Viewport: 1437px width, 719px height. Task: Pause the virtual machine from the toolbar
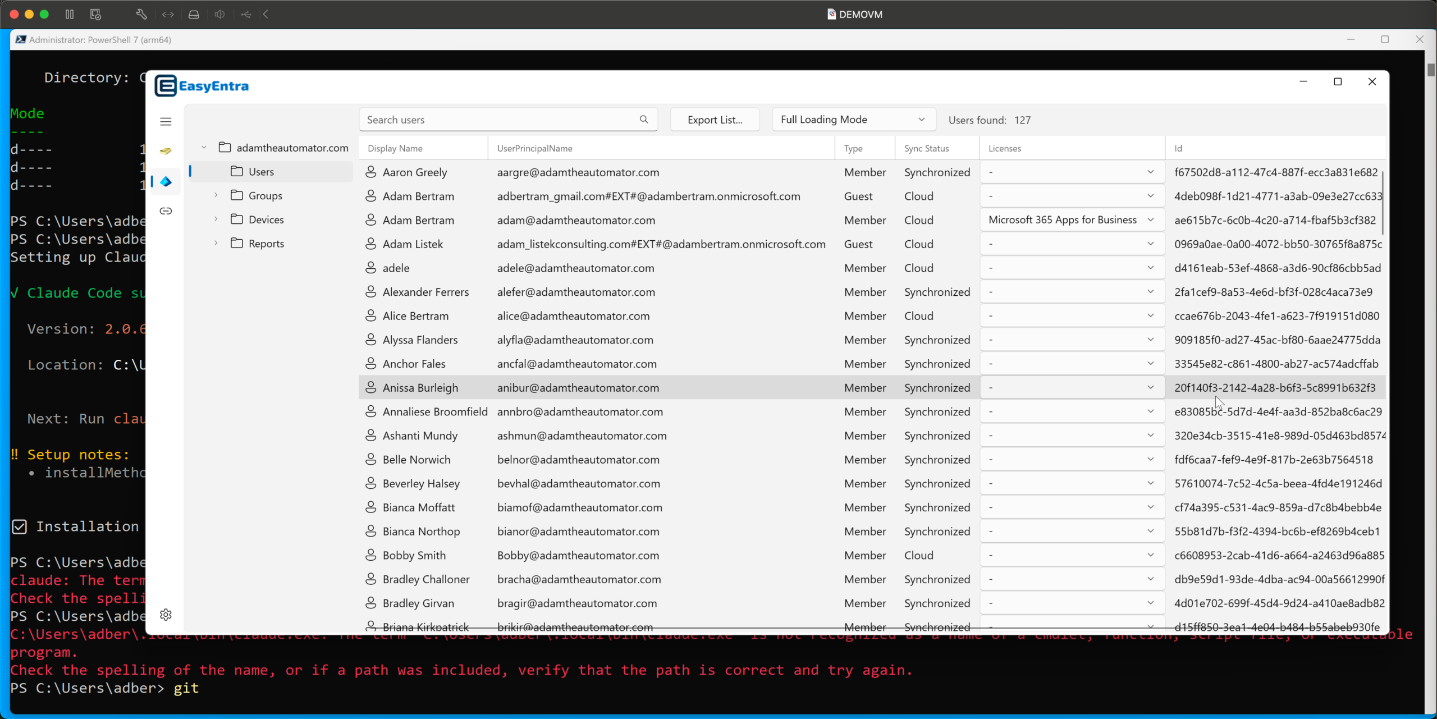click(x=70, y=14)
